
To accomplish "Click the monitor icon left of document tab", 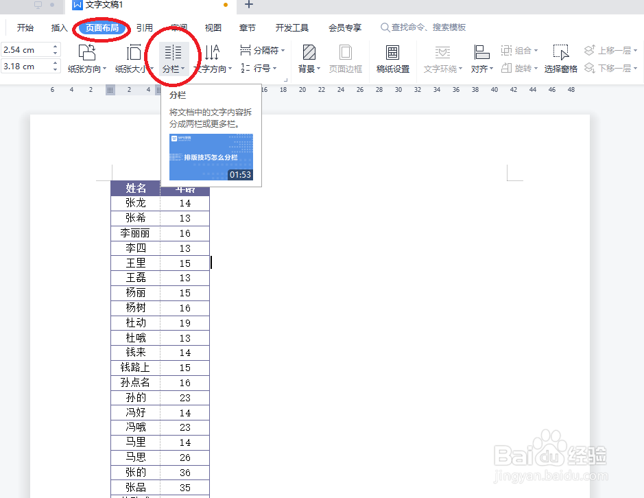I will click(x=38, y=5).
